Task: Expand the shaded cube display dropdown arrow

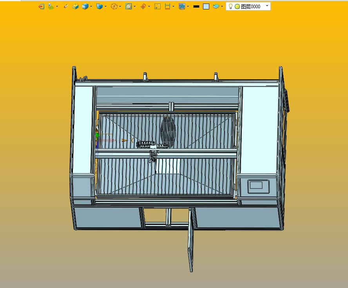Action: click(x=91, y=7)
